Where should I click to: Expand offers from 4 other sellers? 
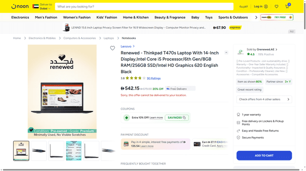(264, 99)
